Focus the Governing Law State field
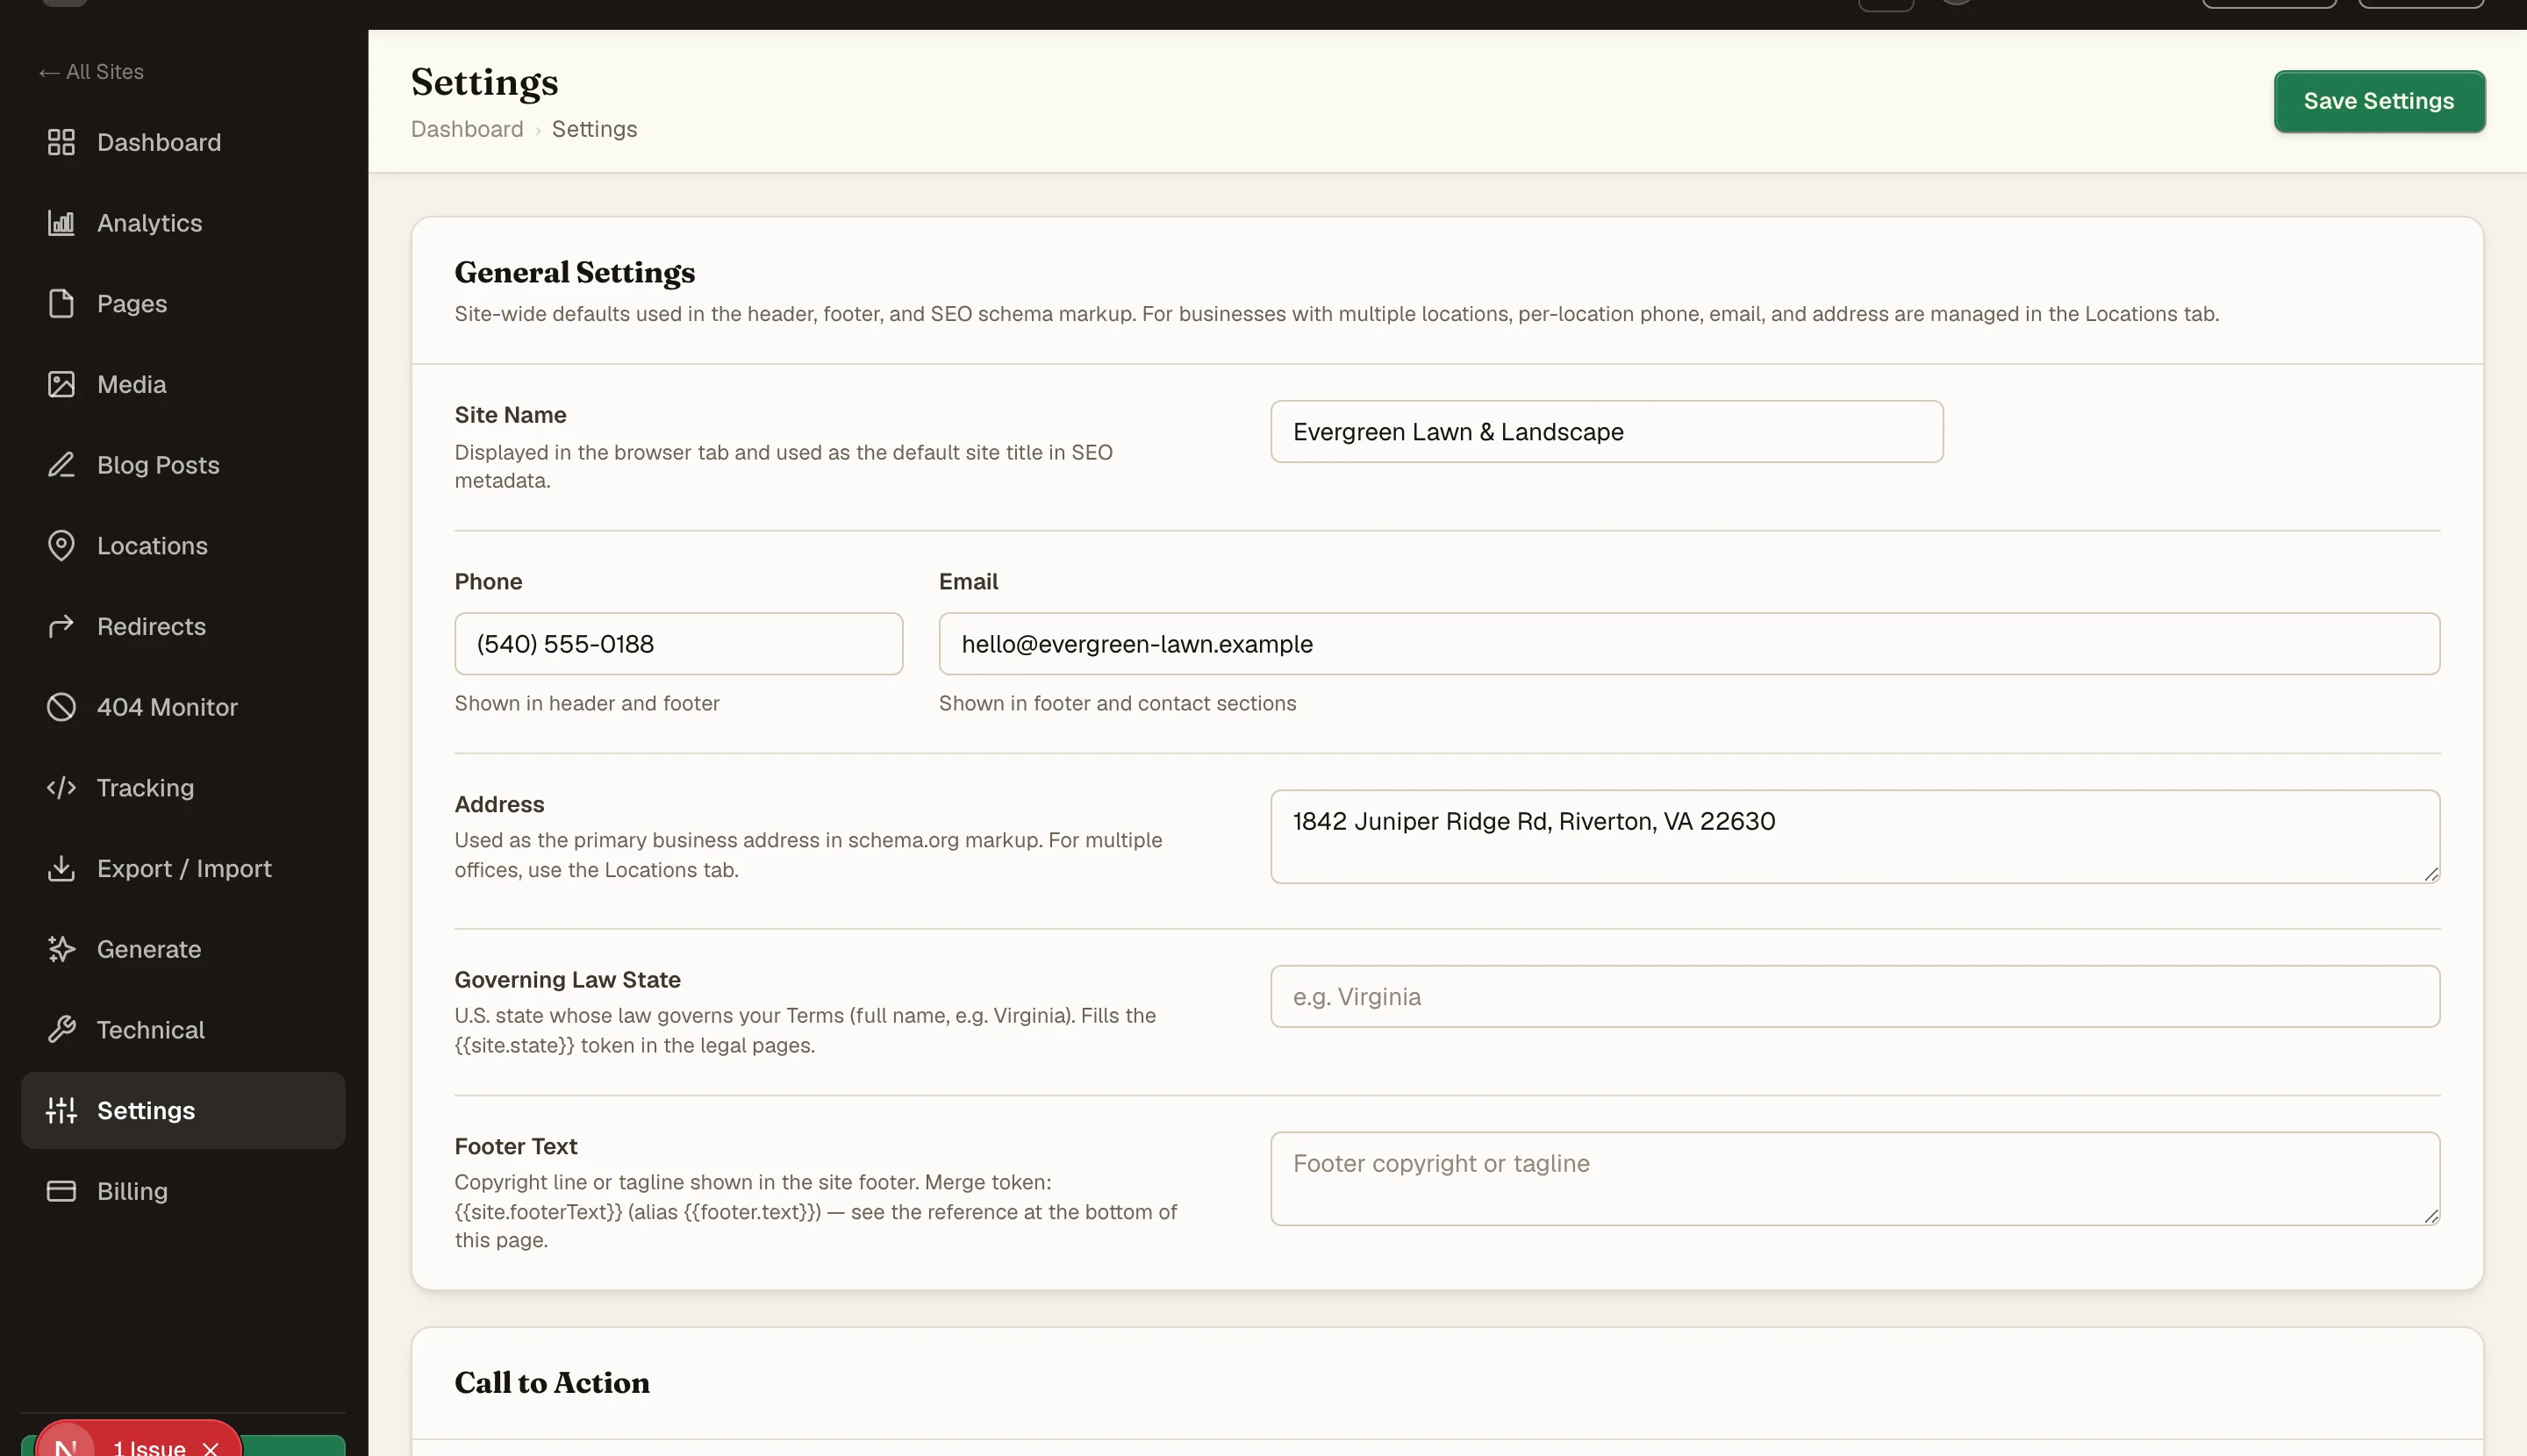This screenshot has width=2527, height=1456. [x=1855, y=996]
